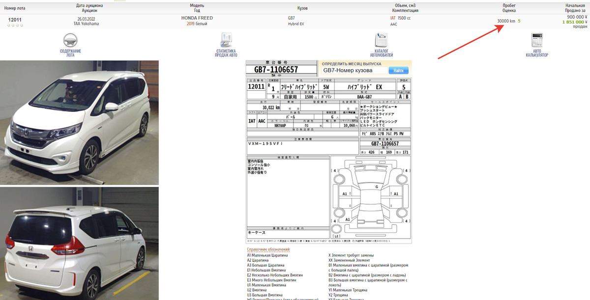This screenshot has height=300, width=590.
Task: Click the IAT 1500 cc engine value
Action: 400,18
